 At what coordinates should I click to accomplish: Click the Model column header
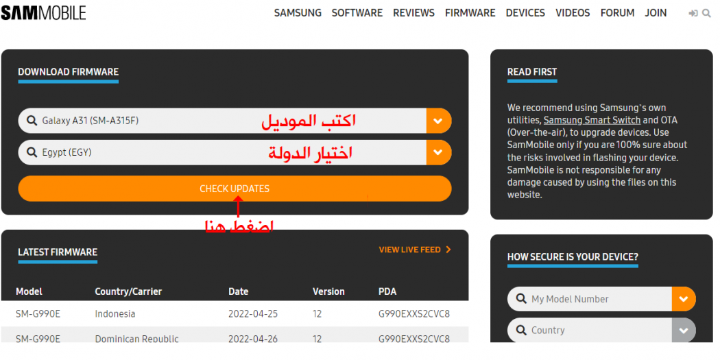29,291
